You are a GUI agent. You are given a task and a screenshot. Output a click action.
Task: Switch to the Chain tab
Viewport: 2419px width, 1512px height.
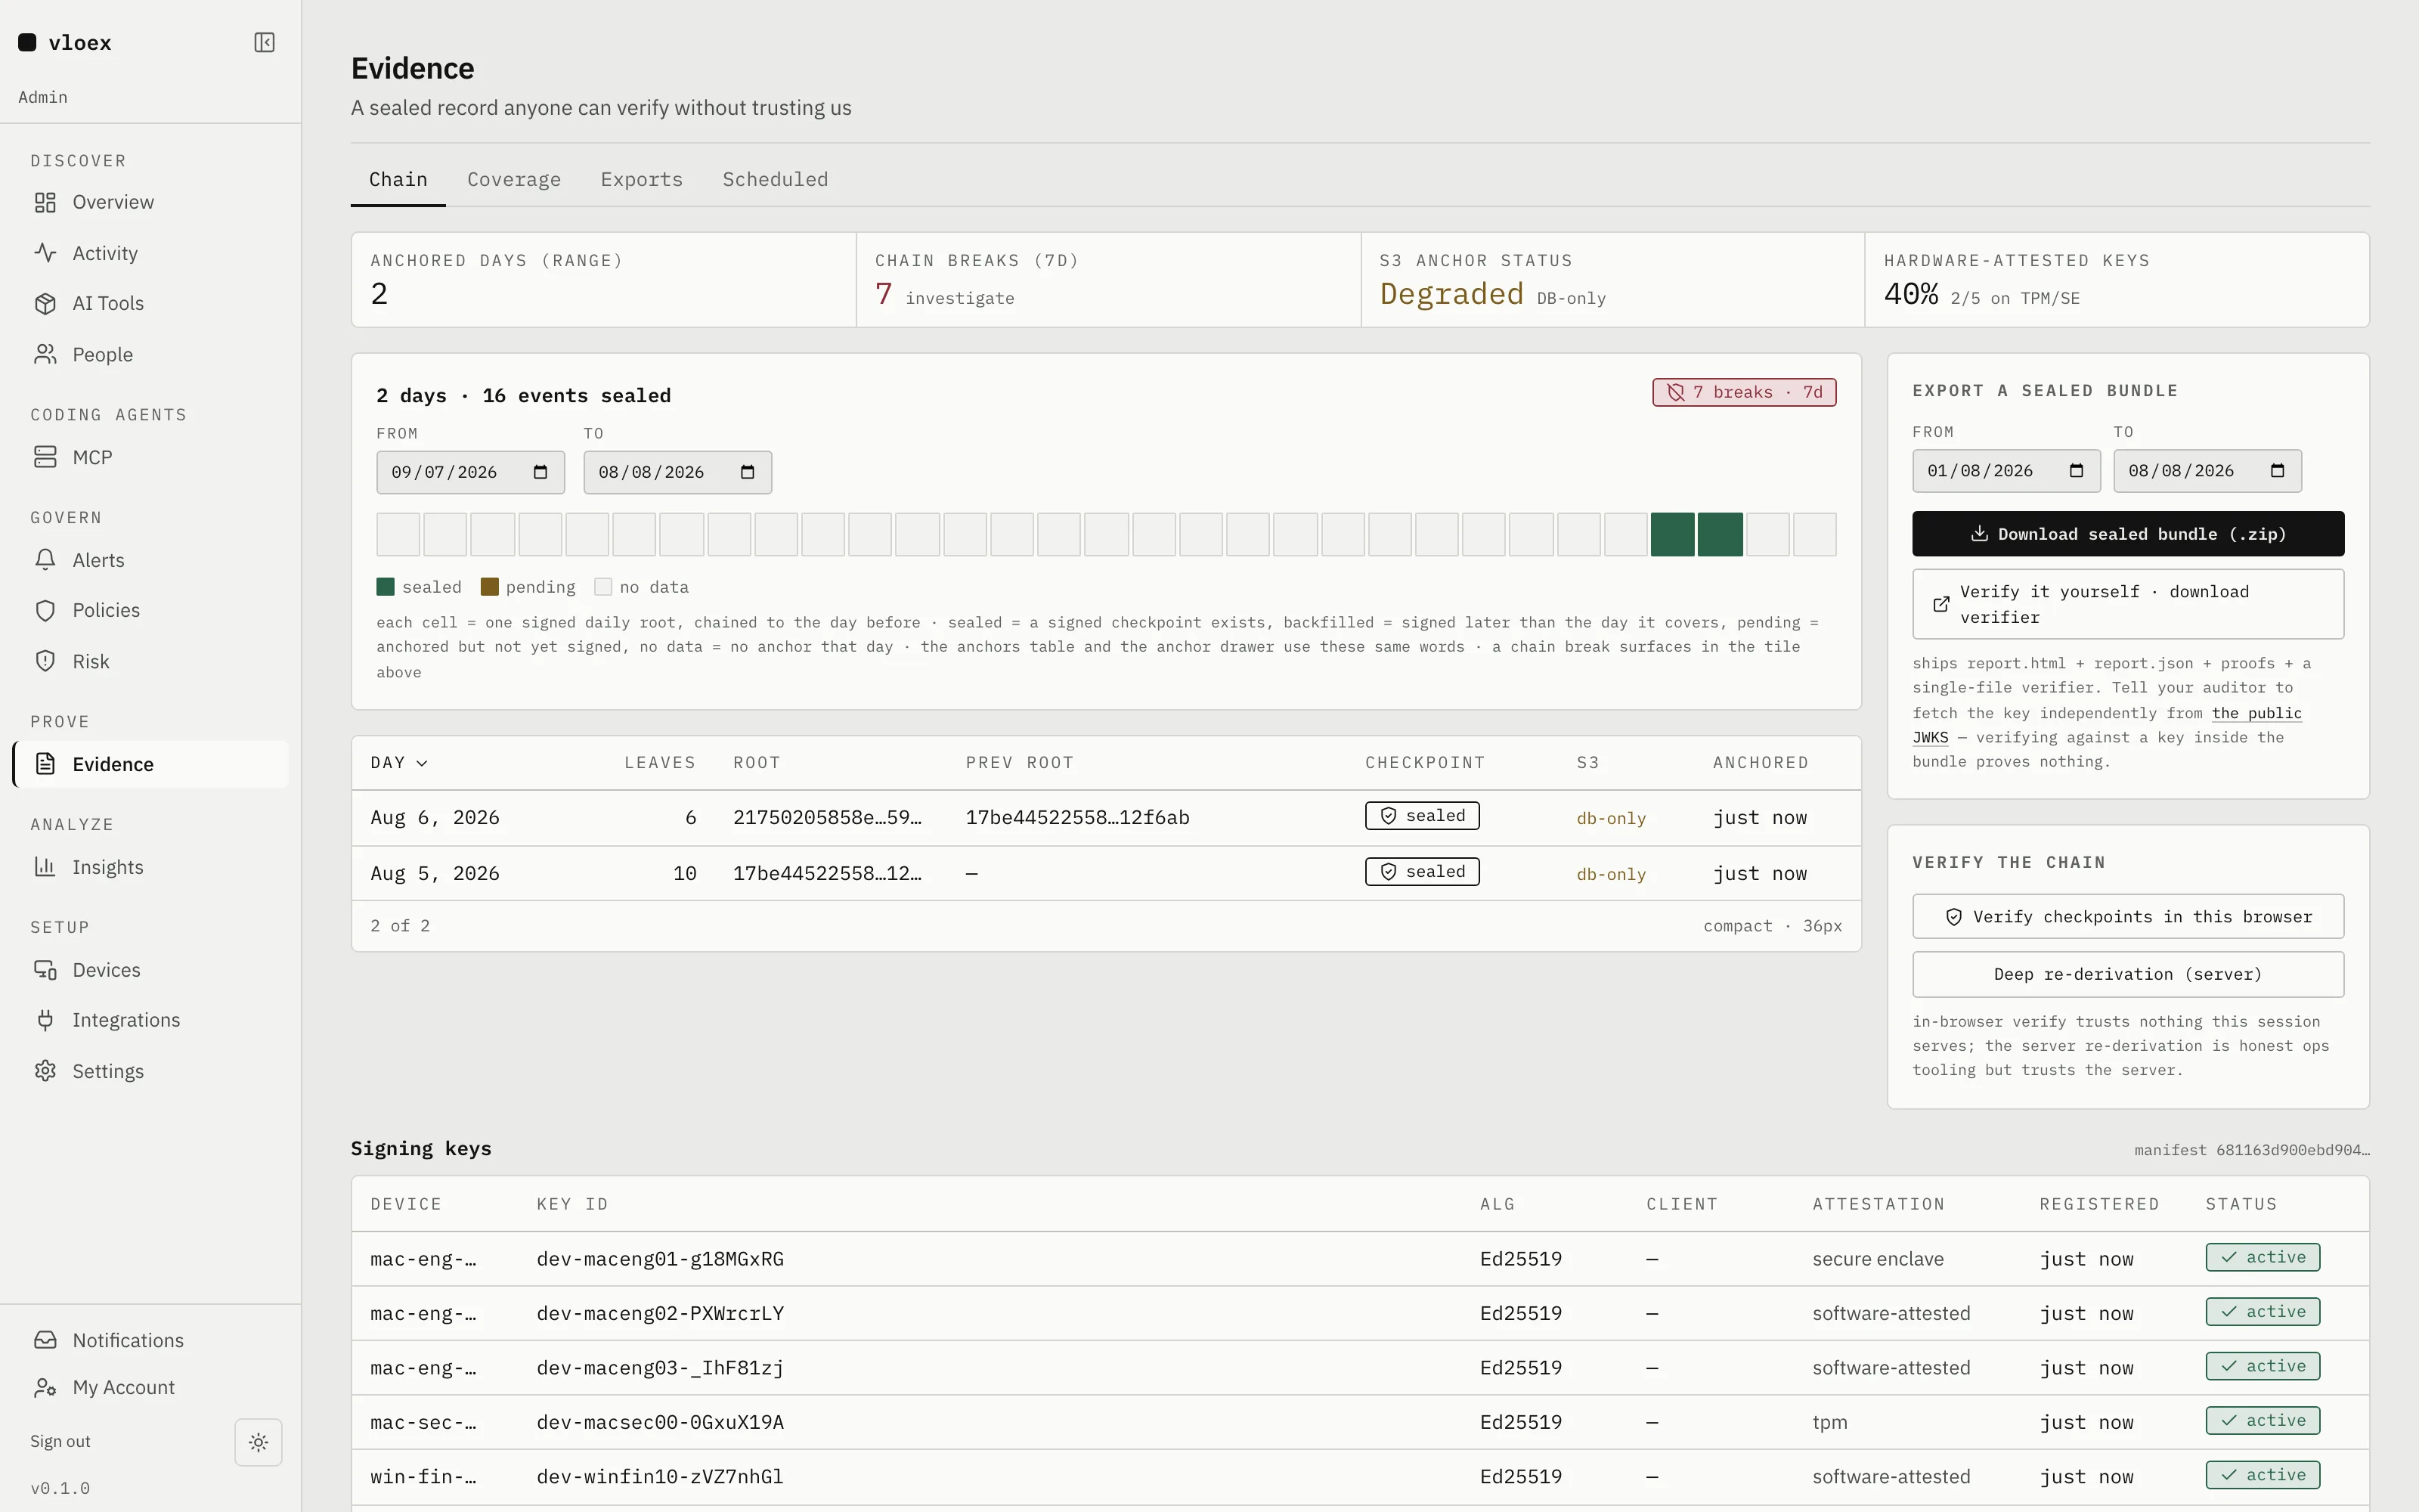(x=398, y=180)
